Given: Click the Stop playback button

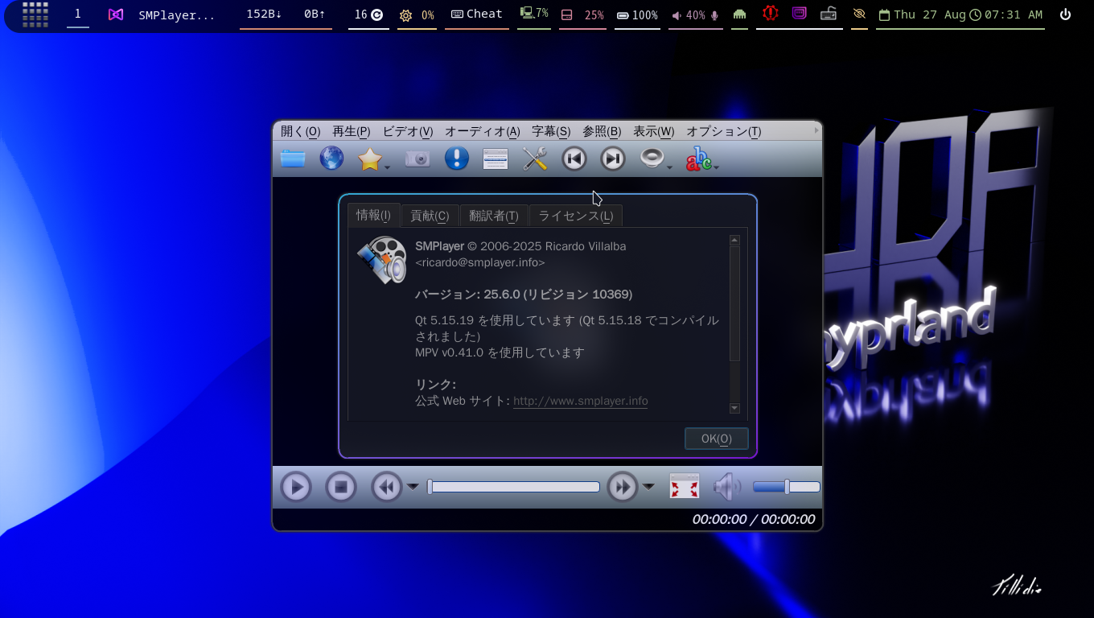Looking at the screenshot, I should coord(340,487).
